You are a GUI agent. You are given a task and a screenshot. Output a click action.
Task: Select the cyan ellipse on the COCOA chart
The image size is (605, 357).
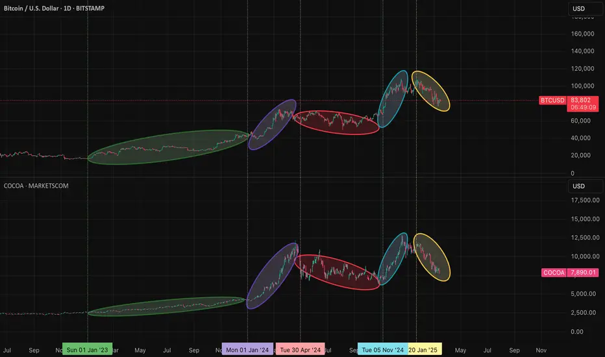(394, 258)
